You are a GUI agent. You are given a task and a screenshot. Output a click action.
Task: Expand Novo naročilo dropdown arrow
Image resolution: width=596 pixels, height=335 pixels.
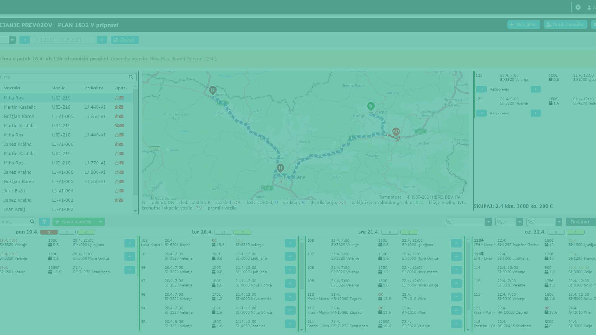pos(100,222)
